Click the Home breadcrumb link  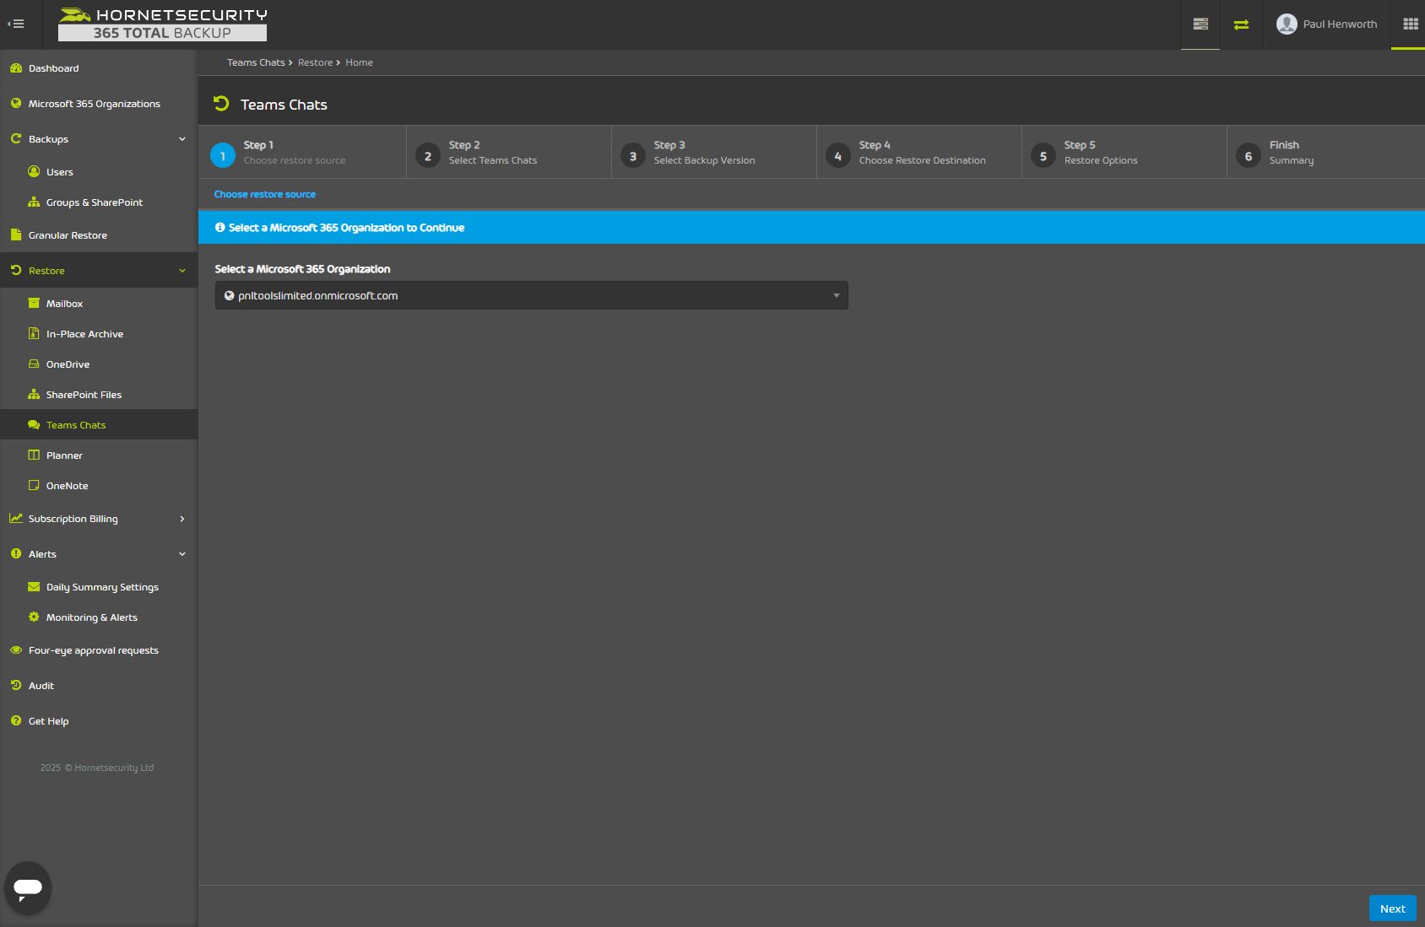click(x=359, y=62)
